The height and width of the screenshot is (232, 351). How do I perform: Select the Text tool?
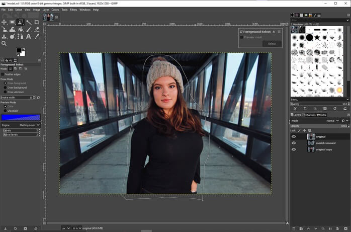(29, 36)
